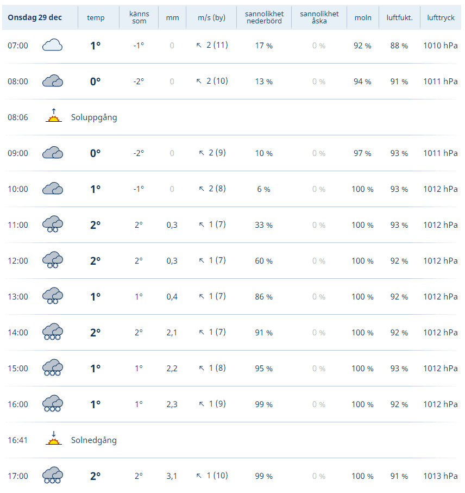
Task: Select the 'moln' column header
Action: tap(363, 18)
